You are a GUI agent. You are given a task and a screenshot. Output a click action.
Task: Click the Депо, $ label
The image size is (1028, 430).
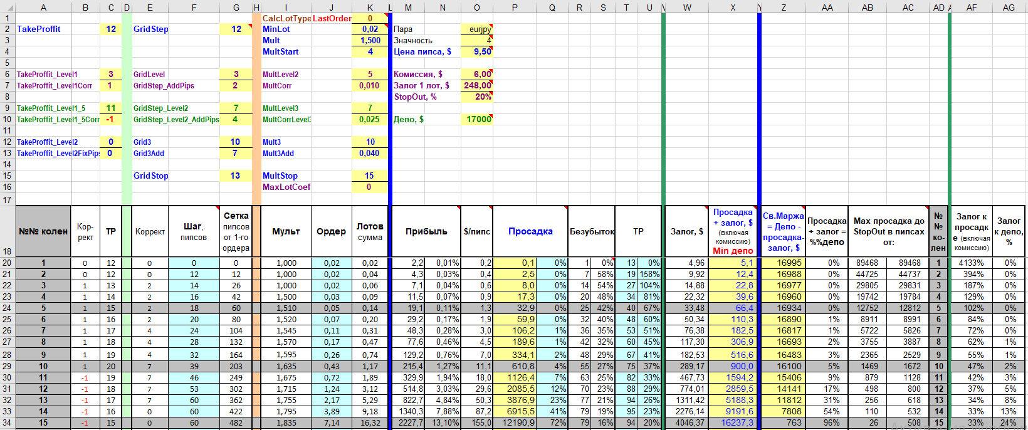coord(409,119)
